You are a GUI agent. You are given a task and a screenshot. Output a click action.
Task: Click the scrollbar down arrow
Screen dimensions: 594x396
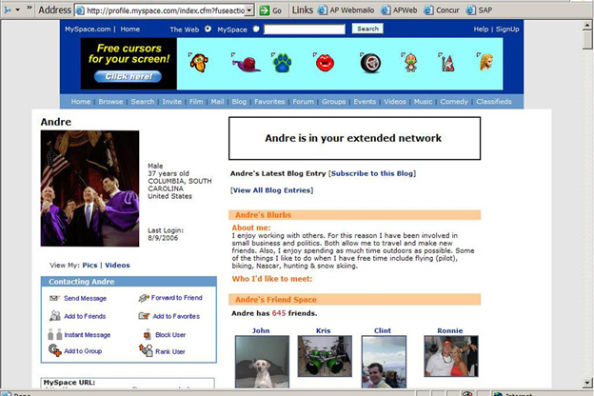point(587,383)
